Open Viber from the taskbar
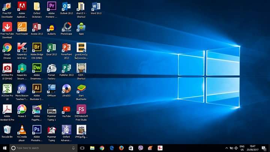 [x=141, y=148]
